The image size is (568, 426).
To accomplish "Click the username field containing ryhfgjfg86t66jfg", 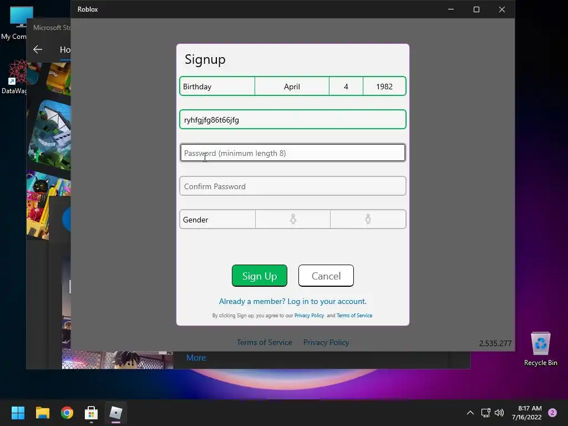I will point(293,120).
